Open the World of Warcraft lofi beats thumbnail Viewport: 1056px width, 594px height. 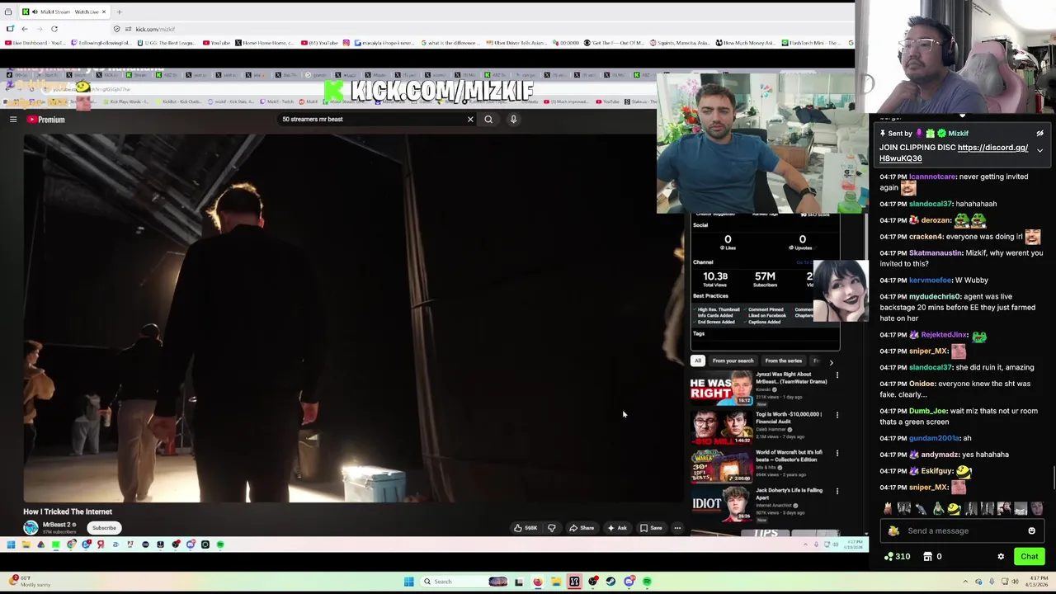pos(722,465)
